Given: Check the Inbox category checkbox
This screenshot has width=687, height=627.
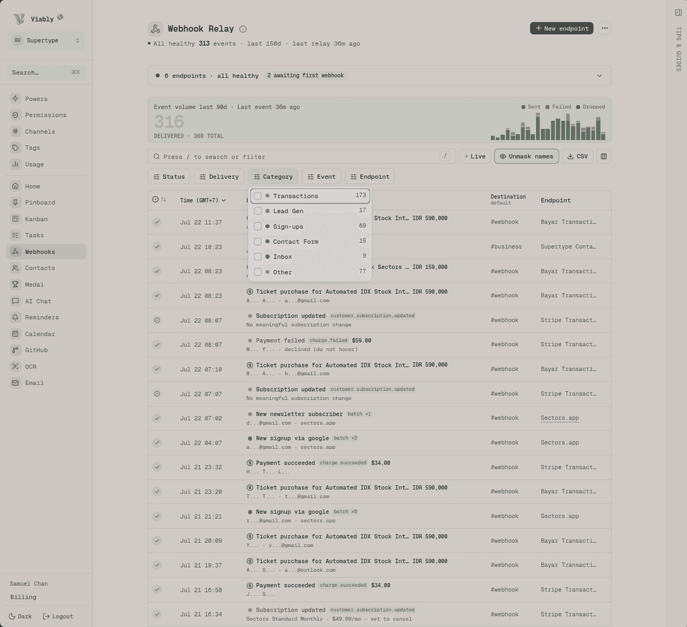Looking at the screenshot, I should click(x=258, y=257).
